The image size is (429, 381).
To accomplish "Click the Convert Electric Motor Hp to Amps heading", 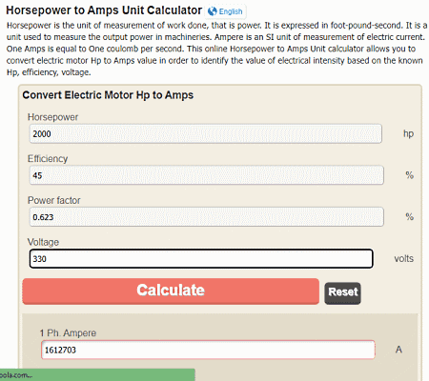I will point(108,95).
